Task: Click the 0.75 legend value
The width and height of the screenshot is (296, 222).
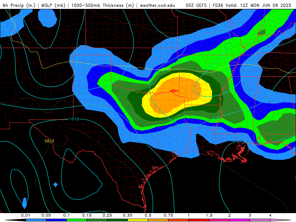Action: [168, 215]
